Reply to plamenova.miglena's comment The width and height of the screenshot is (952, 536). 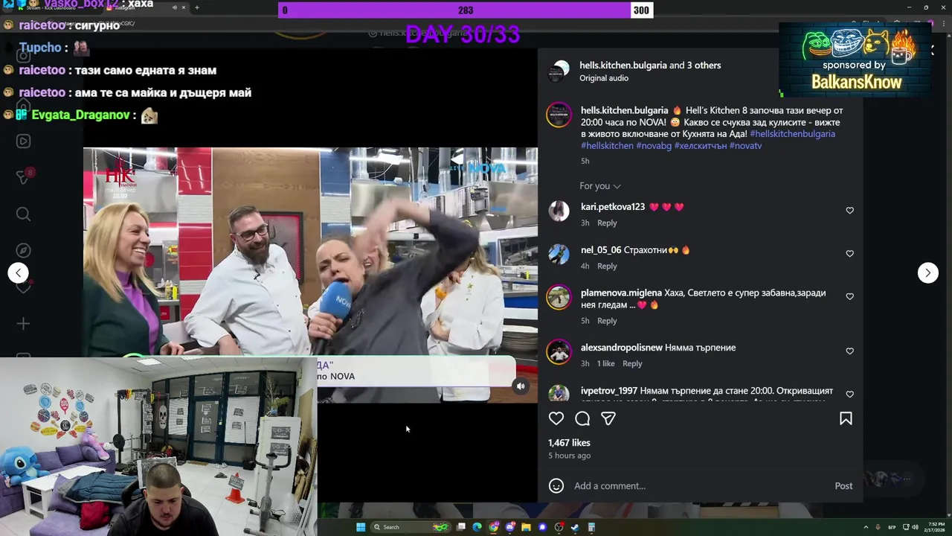pyautogui.click(x=607, y=321)
